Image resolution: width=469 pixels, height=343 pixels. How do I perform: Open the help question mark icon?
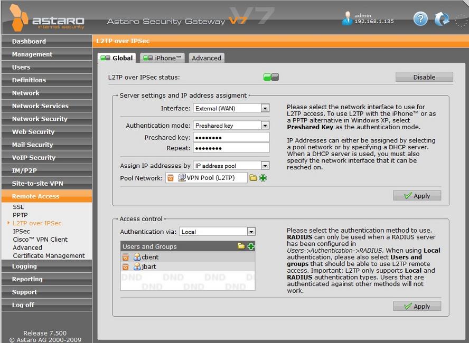point(420,19)
